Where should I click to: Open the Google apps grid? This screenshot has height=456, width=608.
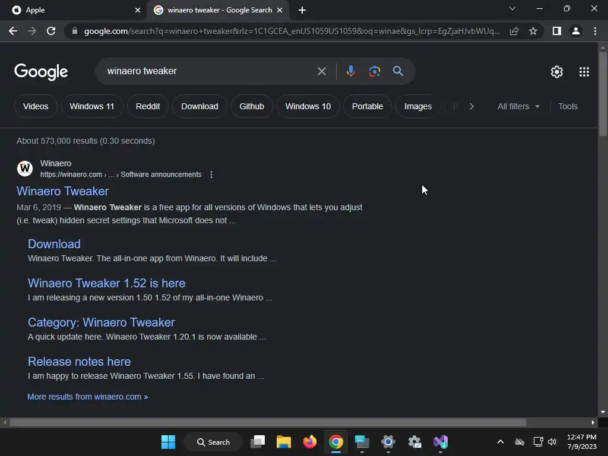584,72
